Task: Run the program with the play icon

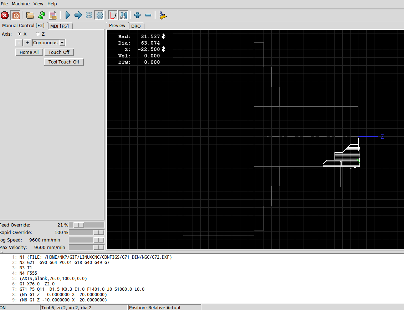Action: pyautogui.click(x=67, y=15)
